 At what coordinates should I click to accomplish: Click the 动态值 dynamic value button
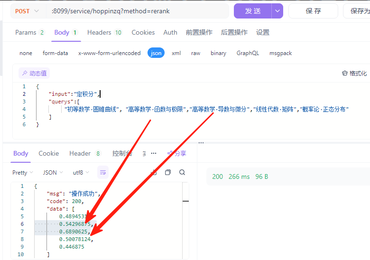pos(34,73)
